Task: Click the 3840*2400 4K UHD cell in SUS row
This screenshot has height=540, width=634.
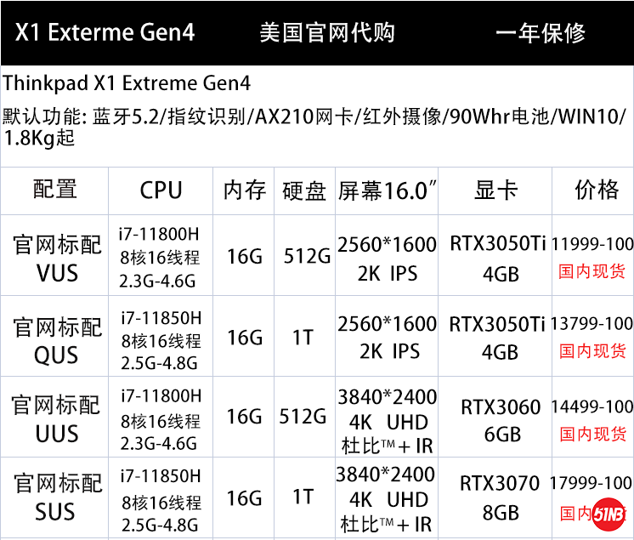Action: [x=385, y=499]
